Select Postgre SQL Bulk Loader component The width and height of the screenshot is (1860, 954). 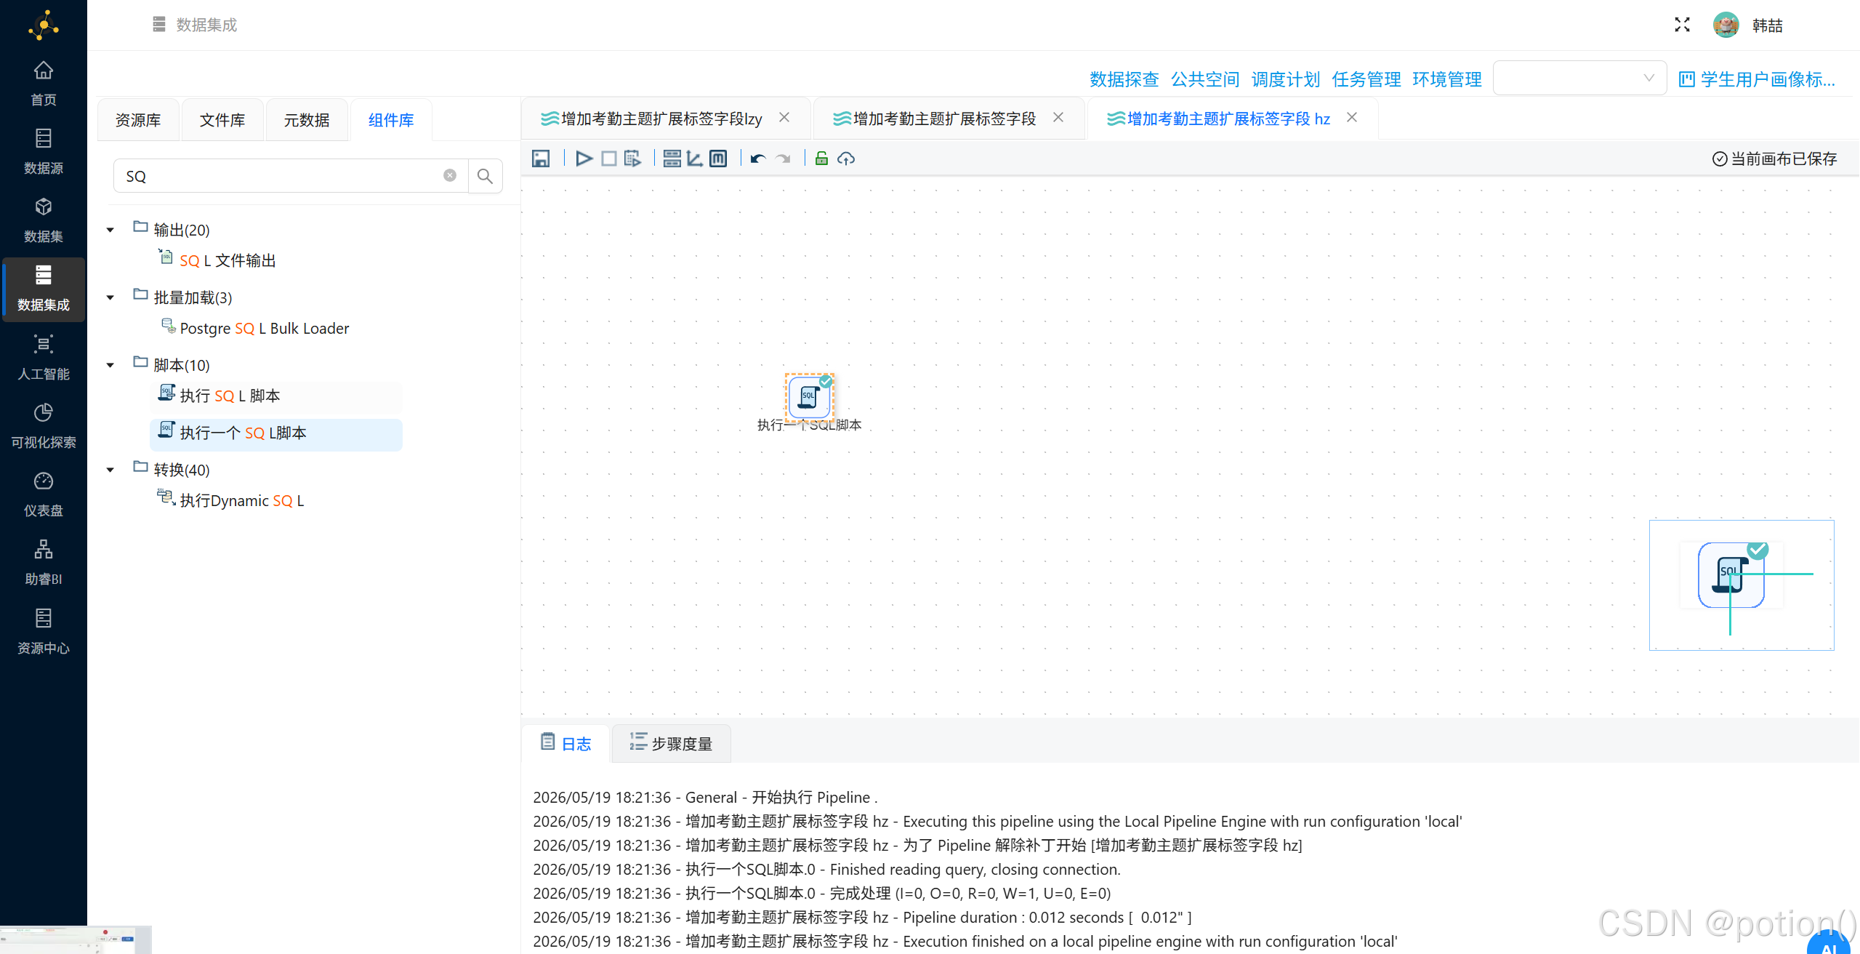(x=264, y=328)
